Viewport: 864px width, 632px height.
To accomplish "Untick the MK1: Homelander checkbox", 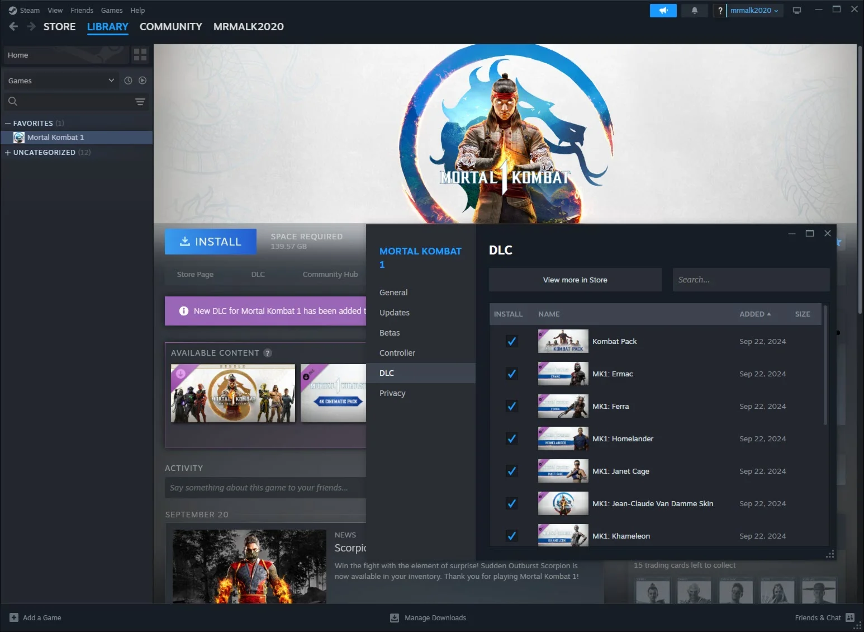I will click(x=511, y=438).
